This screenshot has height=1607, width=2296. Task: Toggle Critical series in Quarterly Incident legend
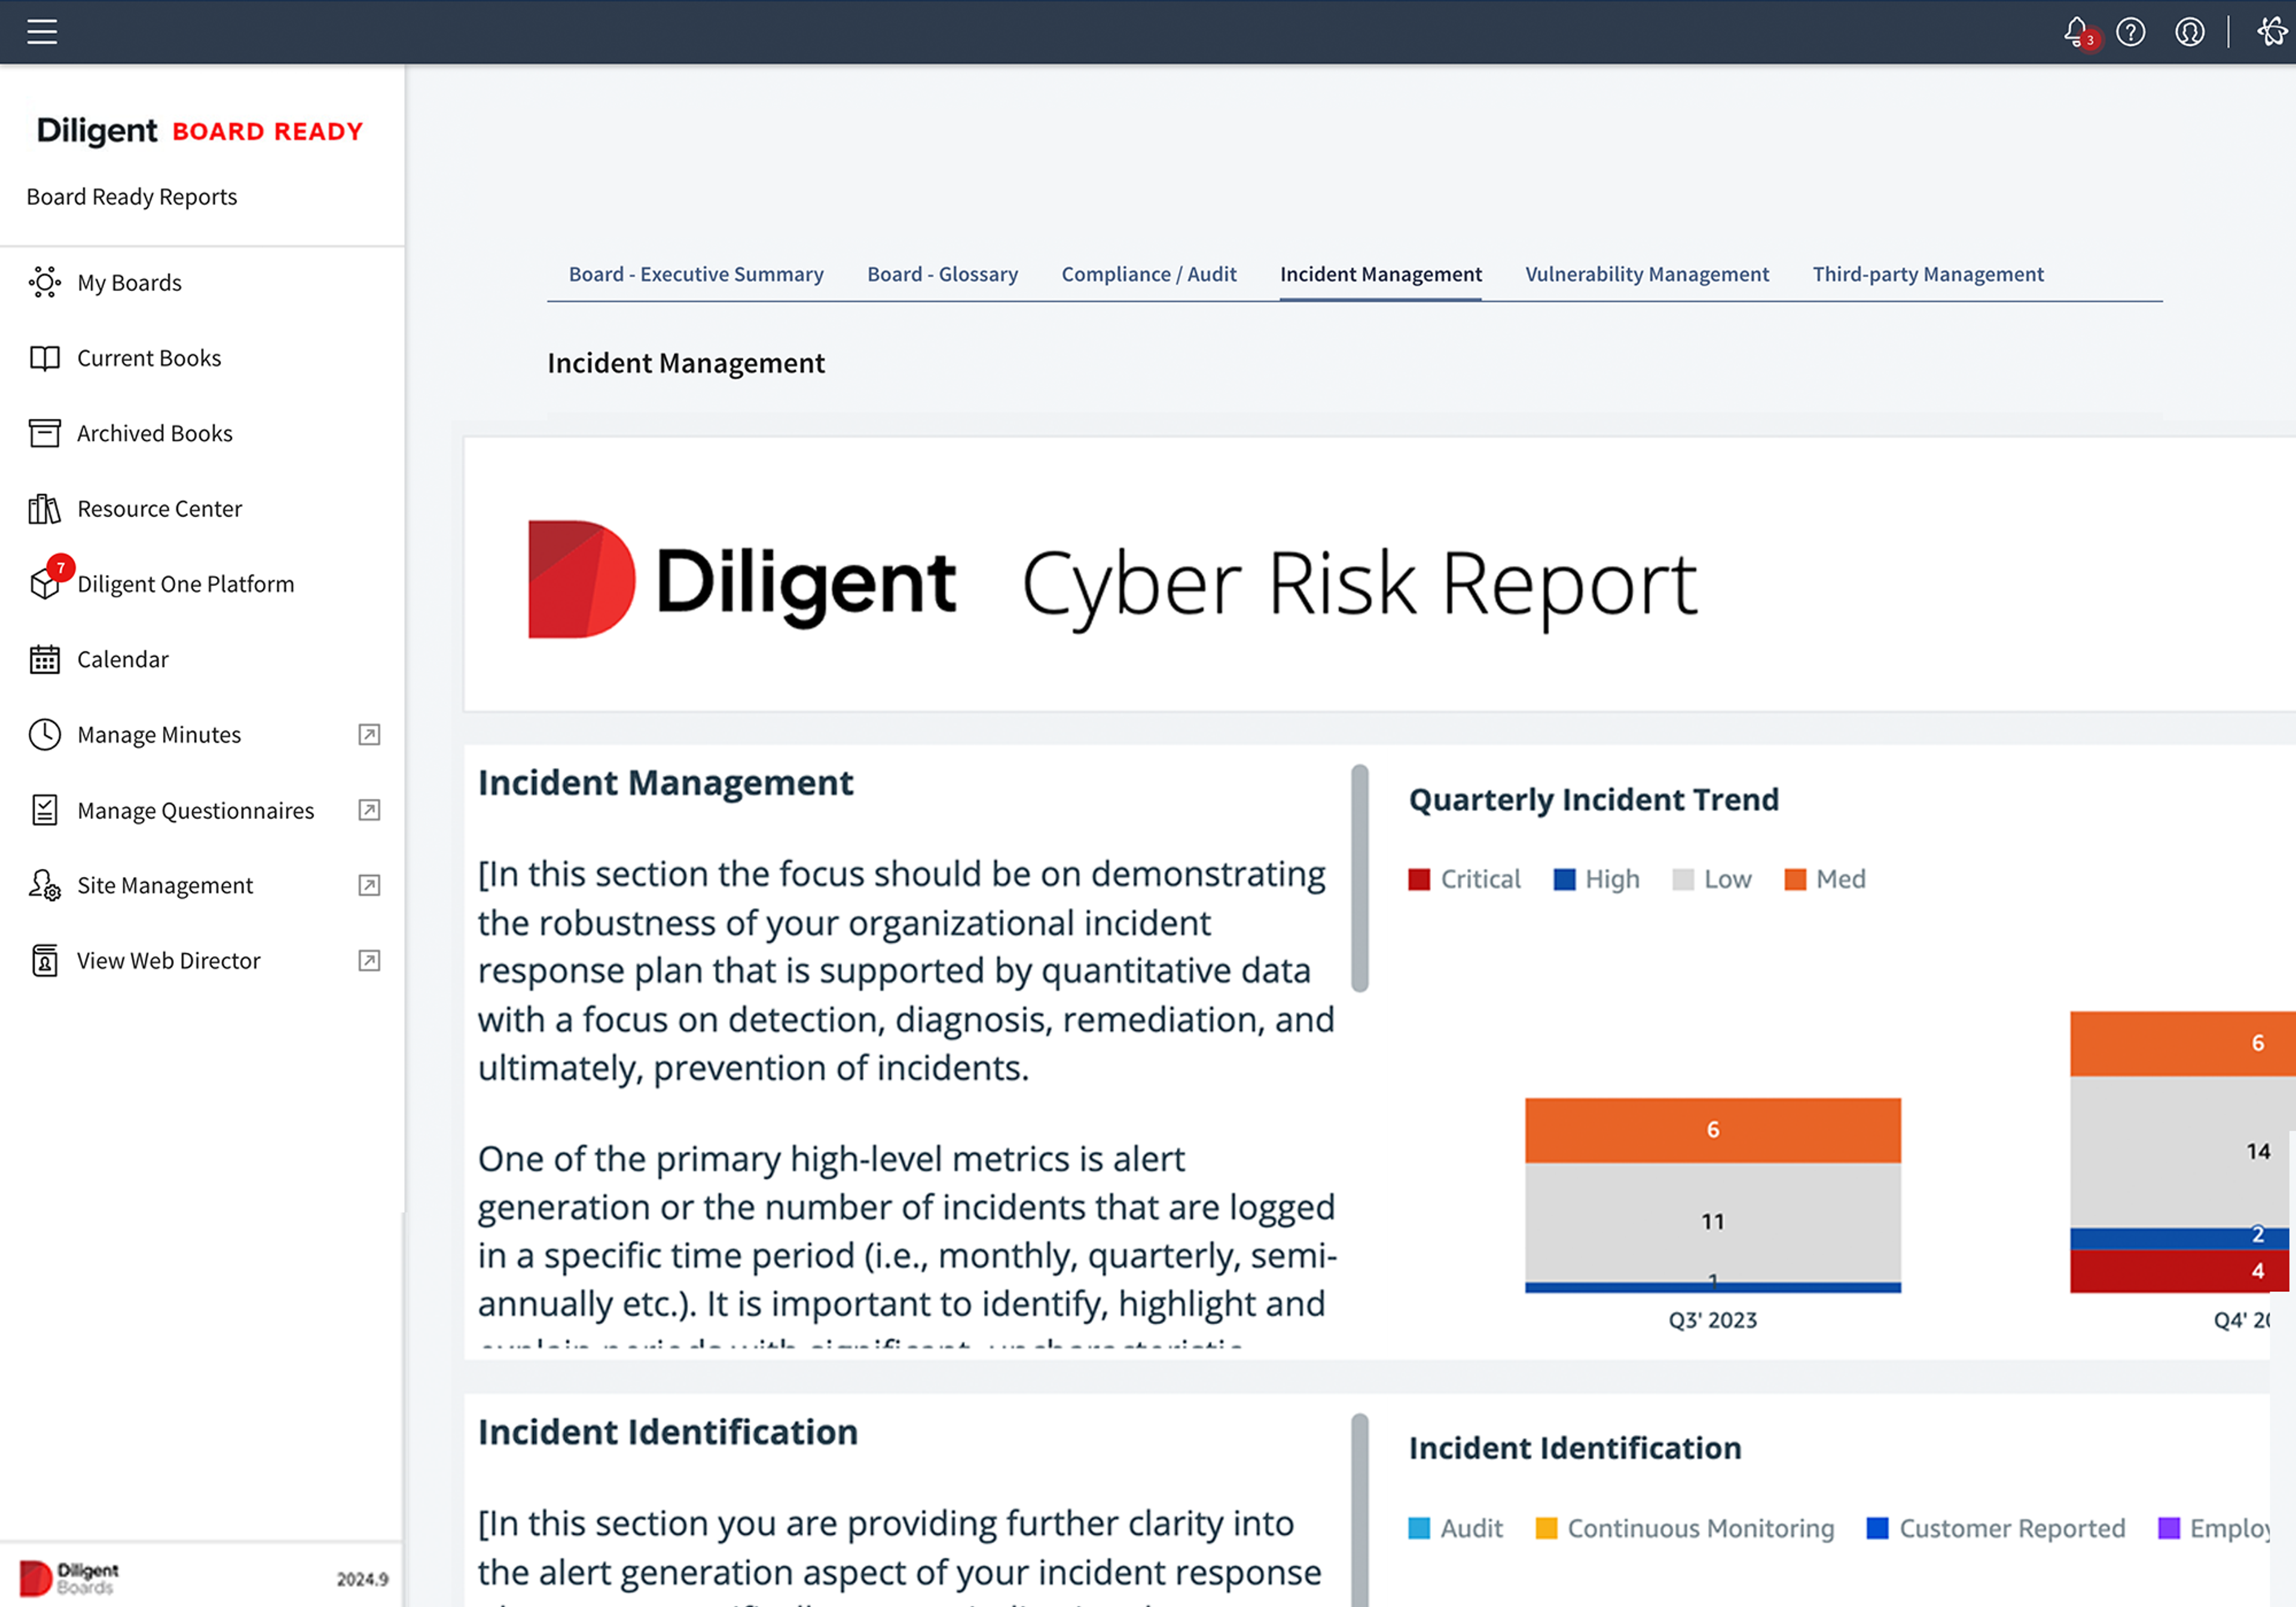click(x=1464, y=879)
